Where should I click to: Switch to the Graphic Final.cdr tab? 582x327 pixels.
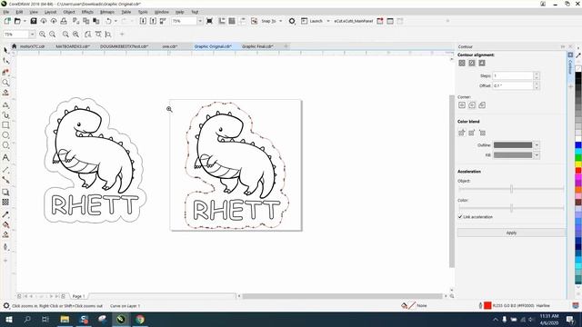(257, 46)
